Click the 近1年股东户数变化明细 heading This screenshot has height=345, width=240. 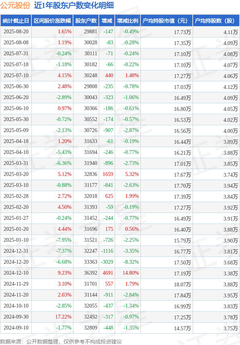74,5
